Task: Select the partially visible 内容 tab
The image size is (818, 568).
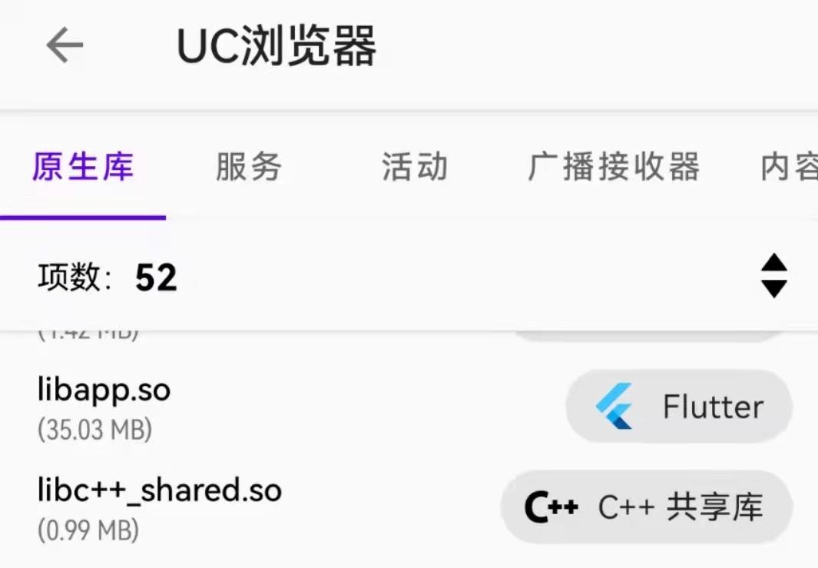Action: coord(789,167)
